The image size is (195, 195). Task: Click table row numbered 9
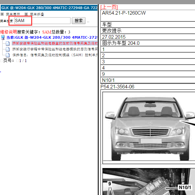(148, 74)
